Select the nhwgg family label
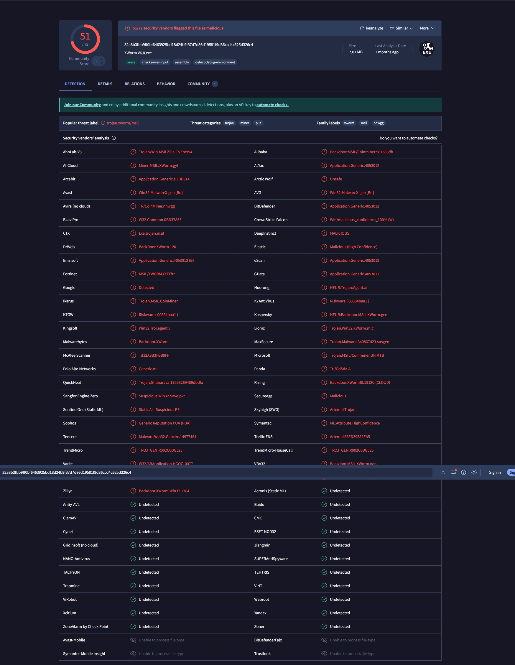The height and width of the screenshot is (665, 515). coord(379,123)
